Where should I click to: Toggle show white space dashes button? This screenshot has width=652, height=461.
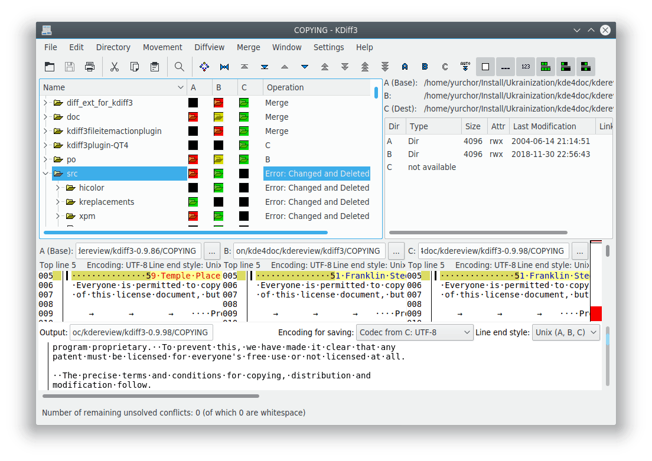[x=505, y=67]
